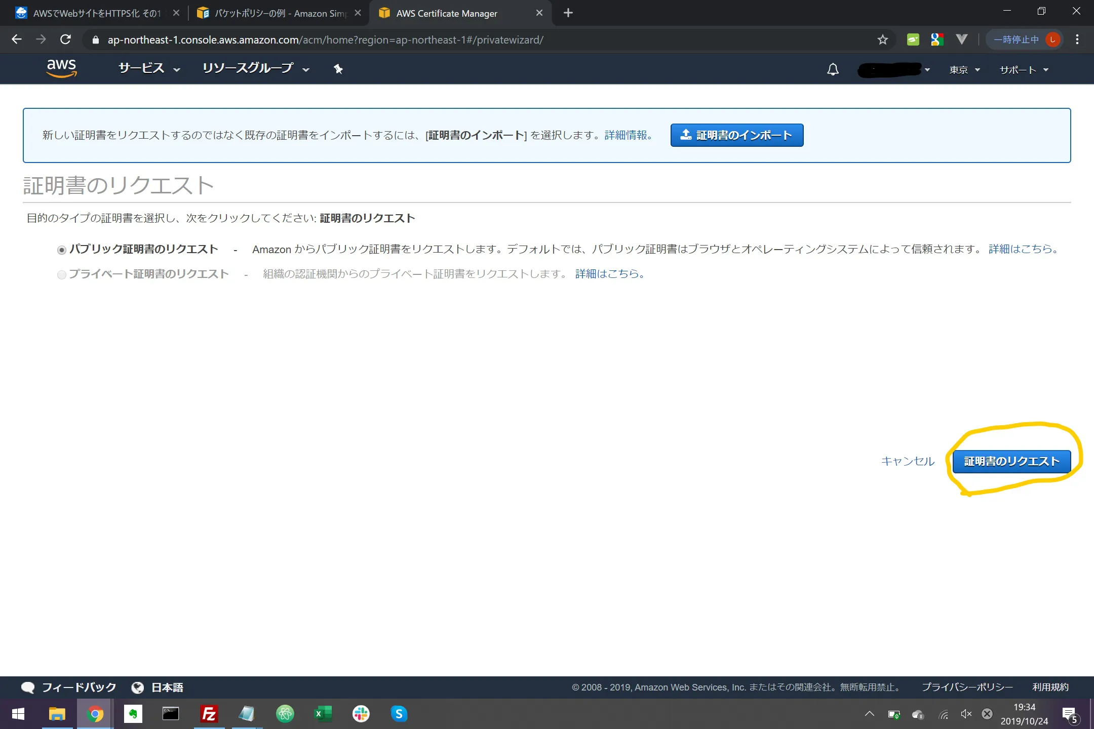Close the AWS Certificate Manager tab

click(539, 13)
